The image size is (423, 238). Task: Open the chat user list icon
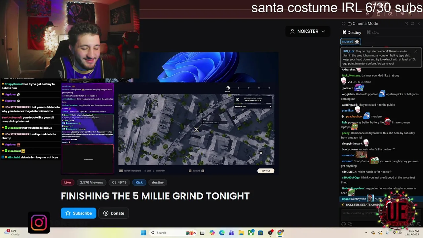click(x=418, y=224)
